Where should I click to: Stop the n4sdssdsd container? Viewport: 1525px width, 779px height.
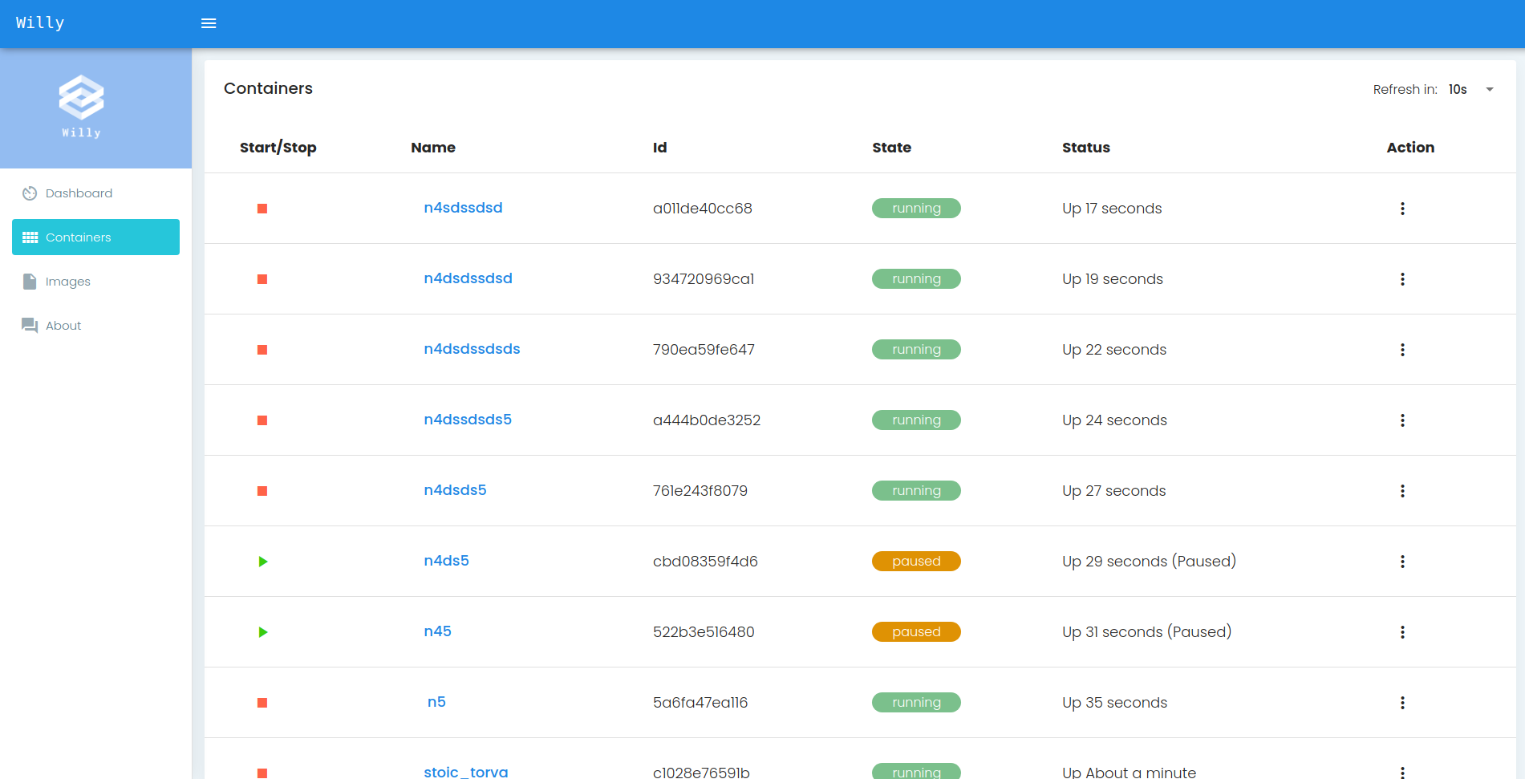pos(262,209)
